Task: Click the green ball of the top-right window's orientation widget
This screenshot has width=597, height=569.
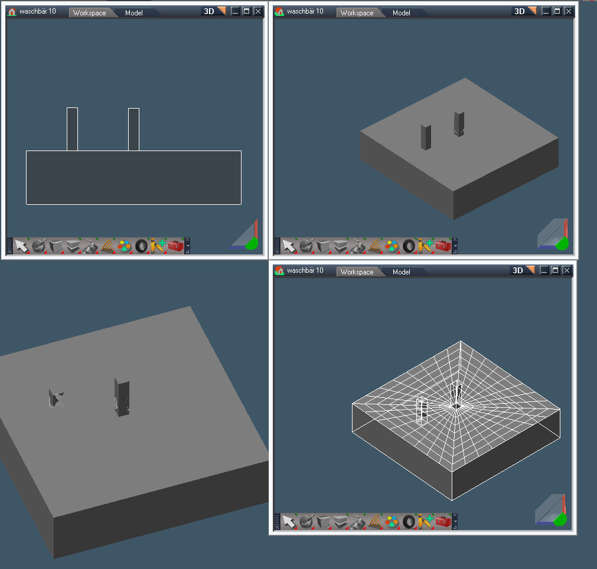Action: click(562, 243)
